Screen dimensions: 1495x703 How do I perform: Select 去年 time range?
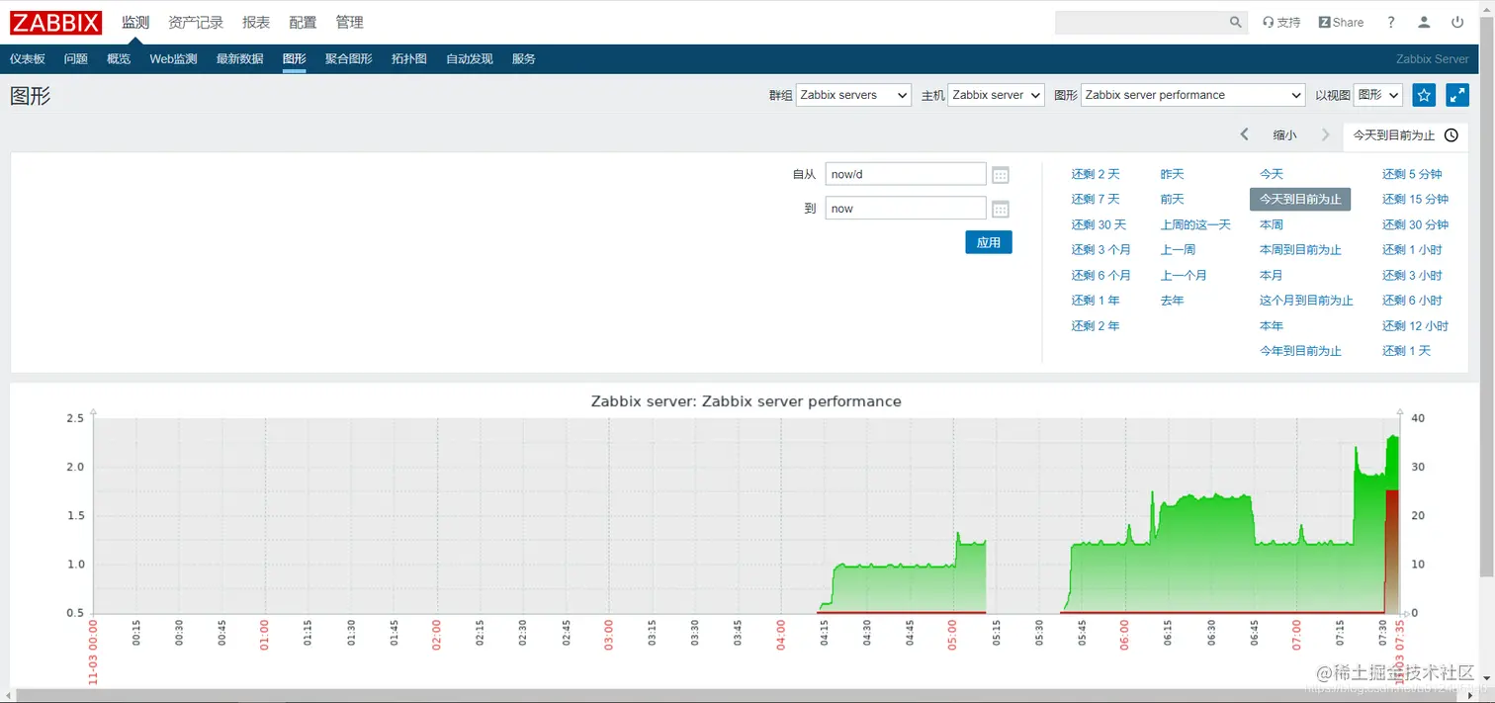point(1172,301)
